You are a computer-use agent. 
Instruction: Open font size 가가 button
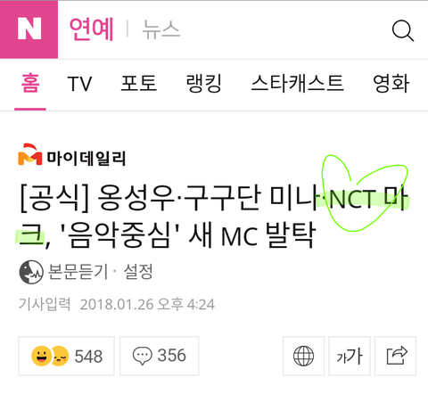point(350,356)
